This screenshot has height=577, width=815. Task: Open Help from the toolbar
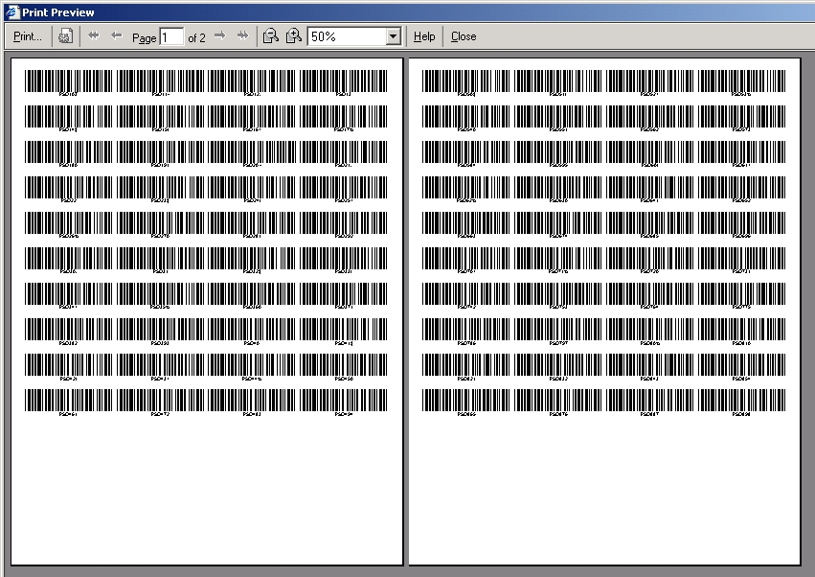pyautogui.click(x=424, y=36)
